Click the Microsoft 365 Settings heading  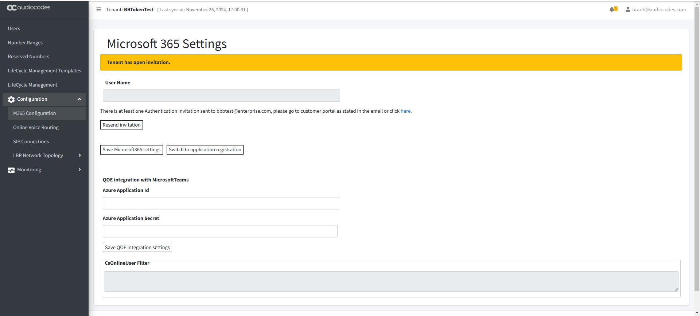click(167, 44)
